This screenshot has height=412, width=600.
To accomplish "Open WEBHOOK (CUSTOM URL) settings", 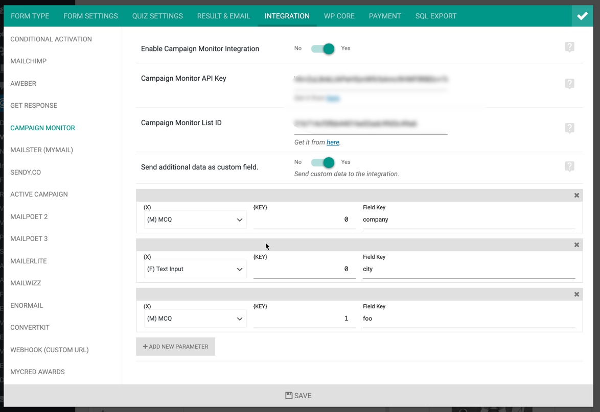I will (x=50, y=350).
